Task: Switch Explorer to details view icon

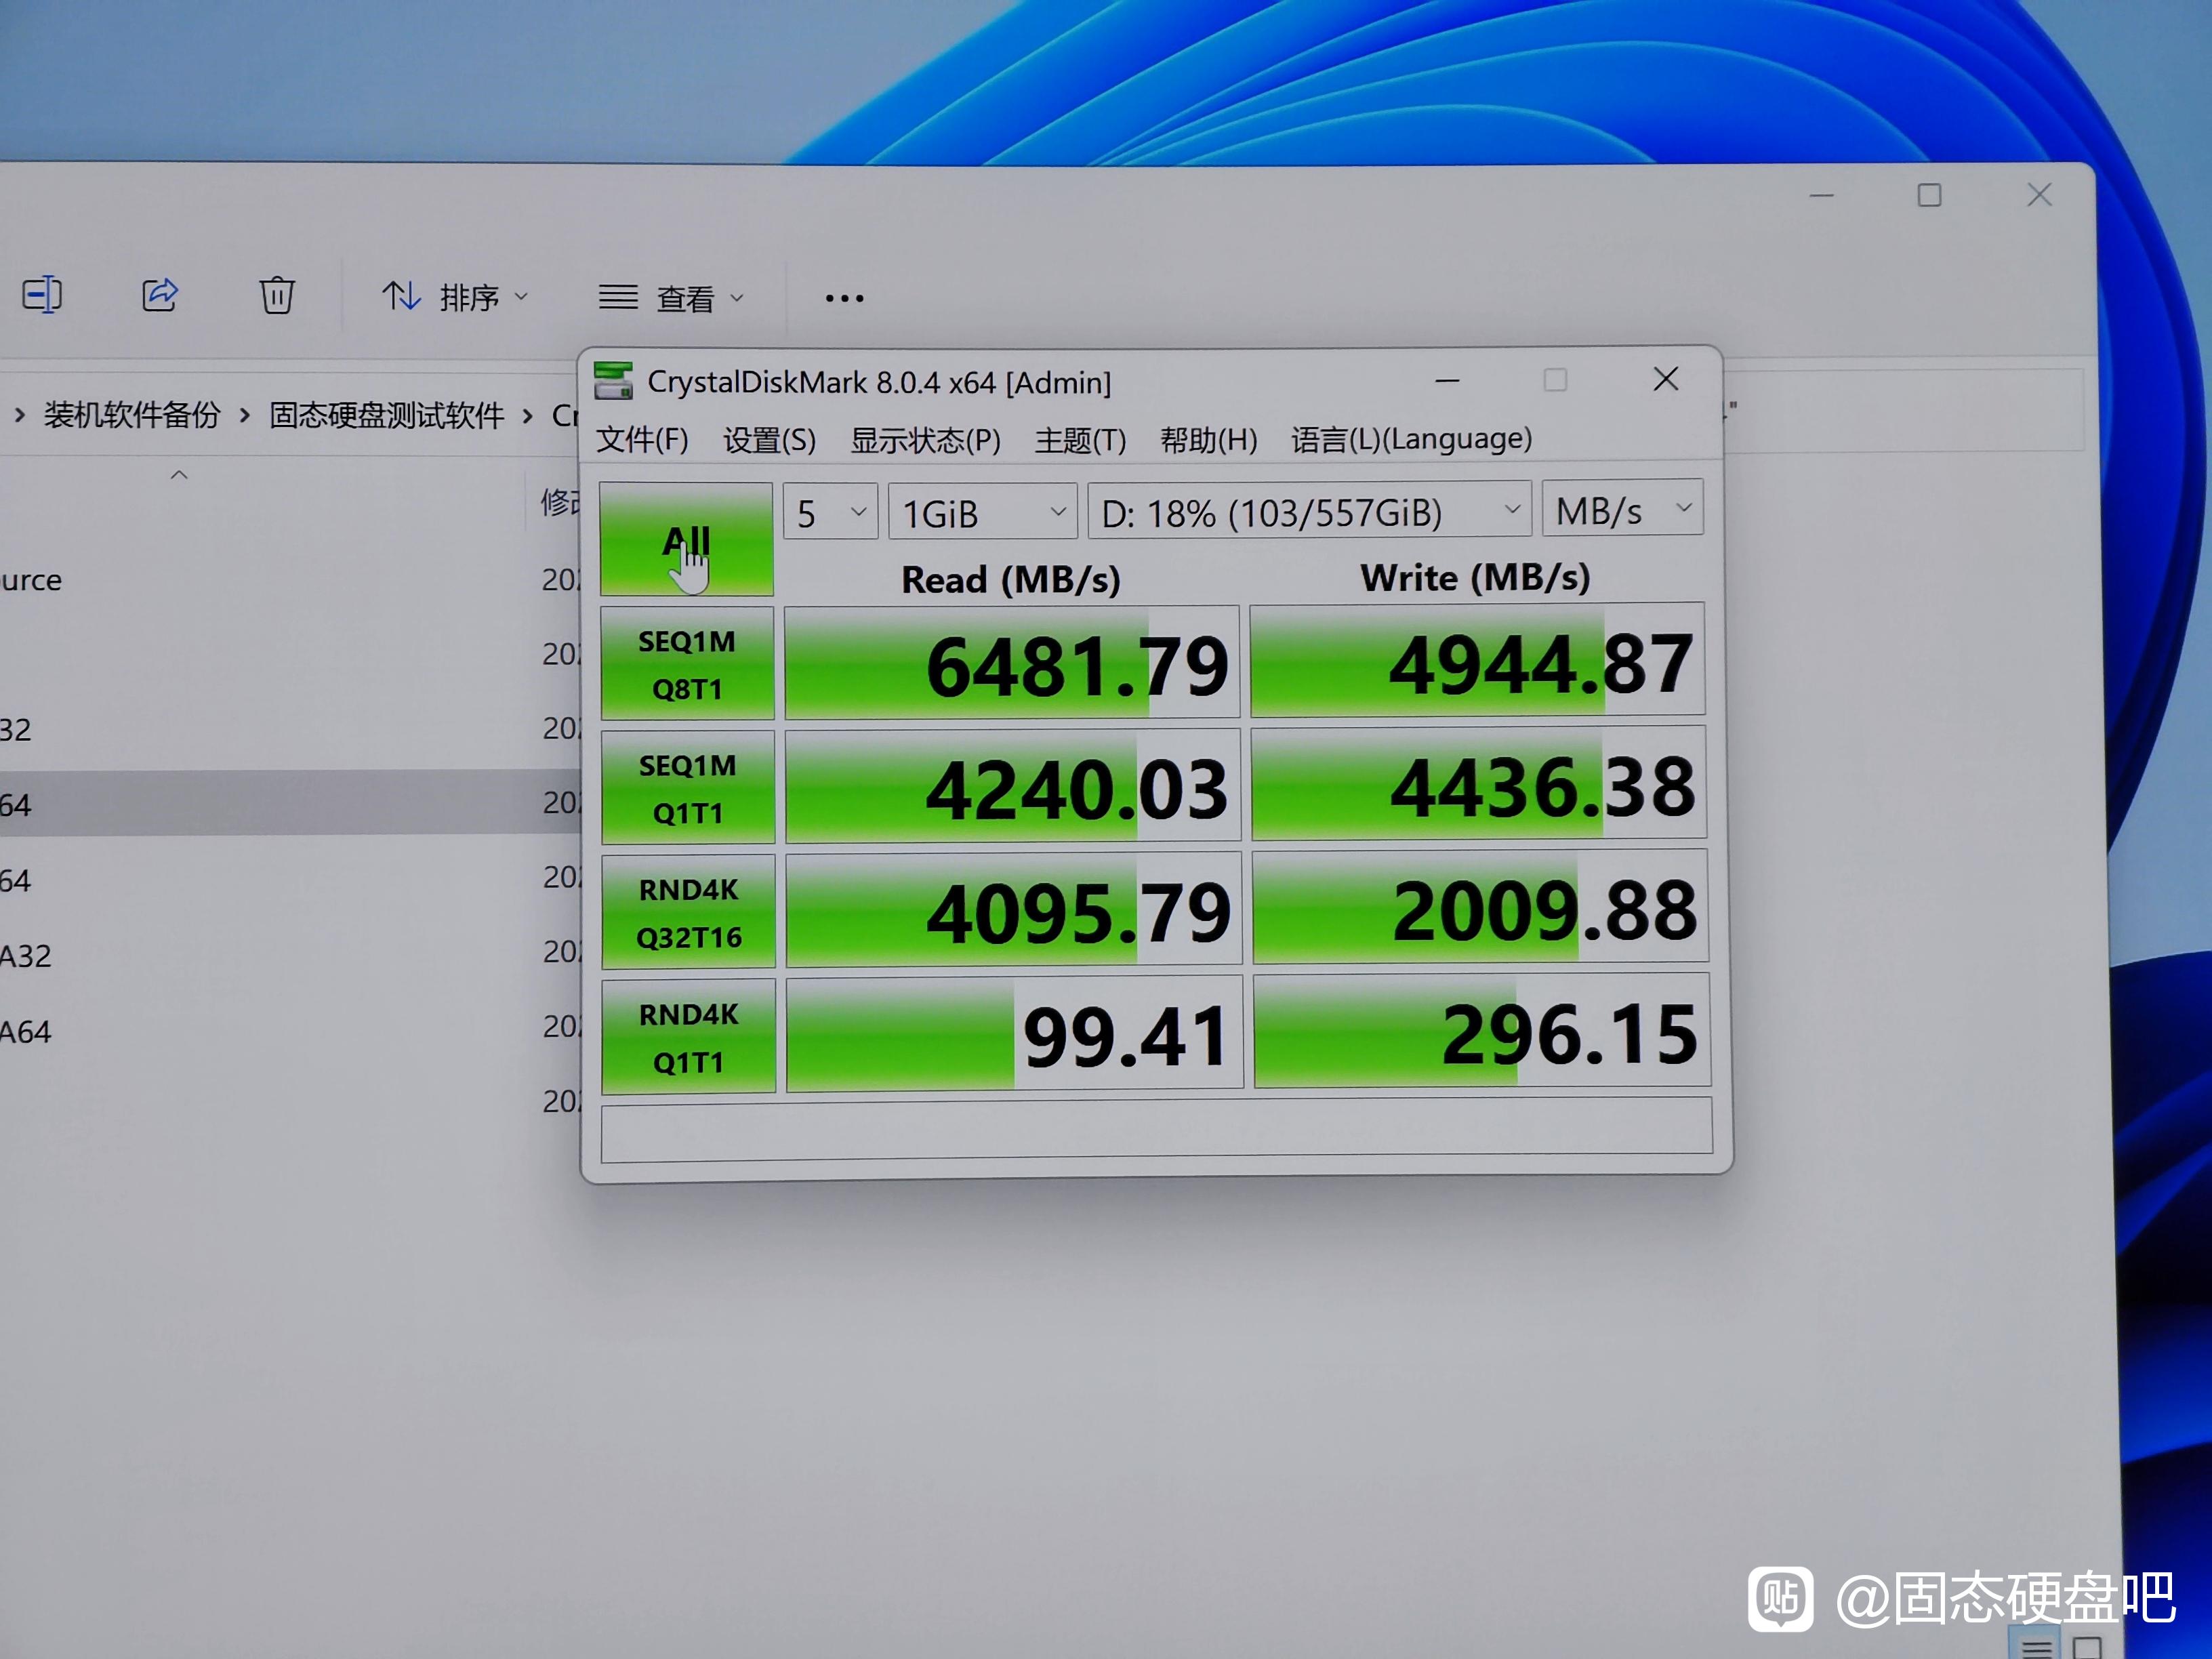Action: click(2037, 1646)
